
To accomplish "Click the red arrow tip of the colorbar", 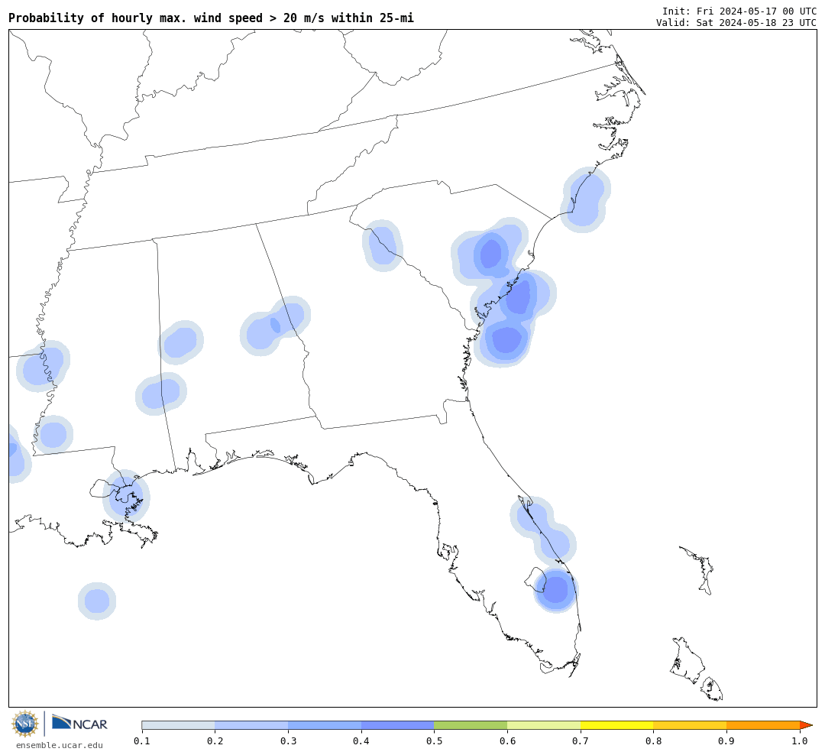I will point(806,725).
